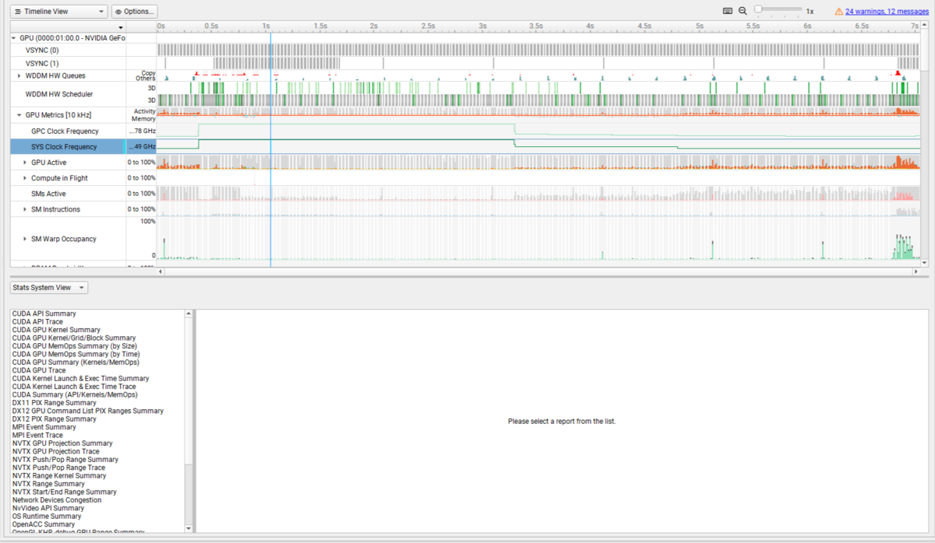Open keyboard shortcuts icon
This screenshot has height=543, width=935.
pyautogui.click(x=728, y=11)
